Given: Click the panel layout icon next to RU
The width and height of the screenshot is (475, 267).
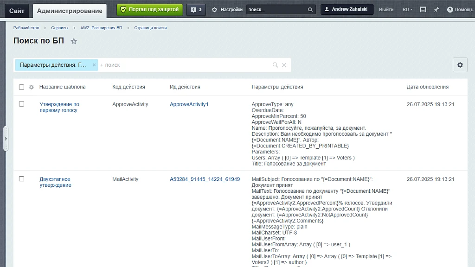Looking at the screenshot, I should (423, 10).
